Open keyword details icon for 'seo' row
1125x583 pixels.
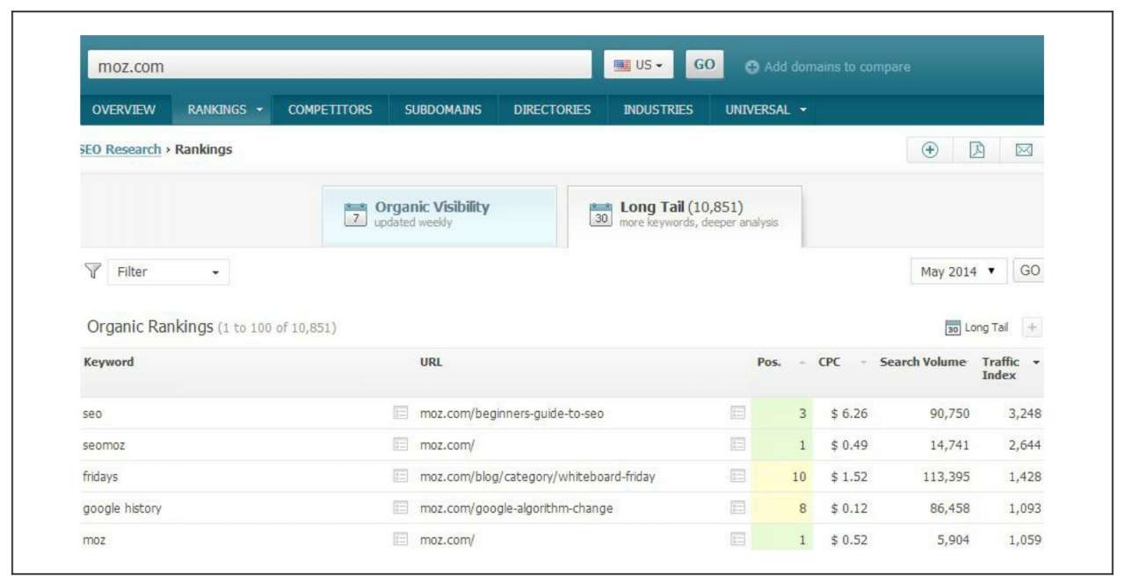click(x=401, y=414)
